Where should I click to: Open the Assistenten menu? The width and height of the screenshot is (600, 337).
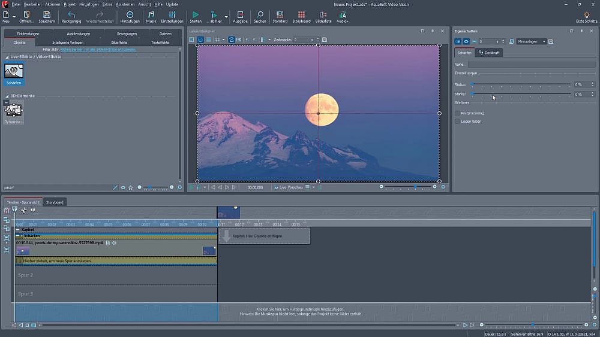click(125, 4)
